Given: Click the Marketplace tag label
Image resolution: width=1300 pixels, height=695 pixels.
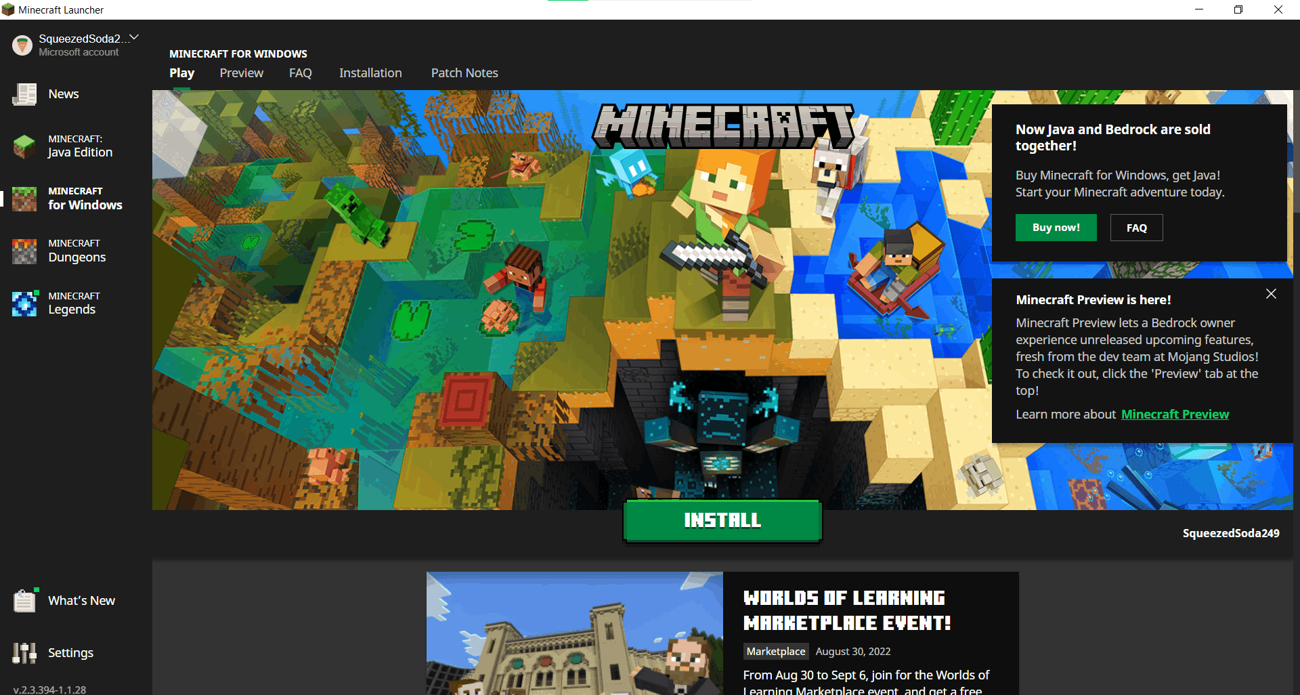Looking at the screenshot, I should click(776, 651).
